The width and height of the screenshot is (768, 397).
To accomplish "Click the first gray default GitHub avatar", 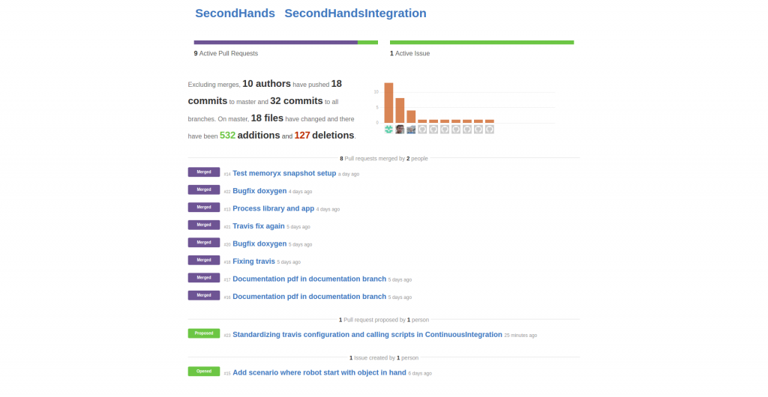I will point(422,129).
